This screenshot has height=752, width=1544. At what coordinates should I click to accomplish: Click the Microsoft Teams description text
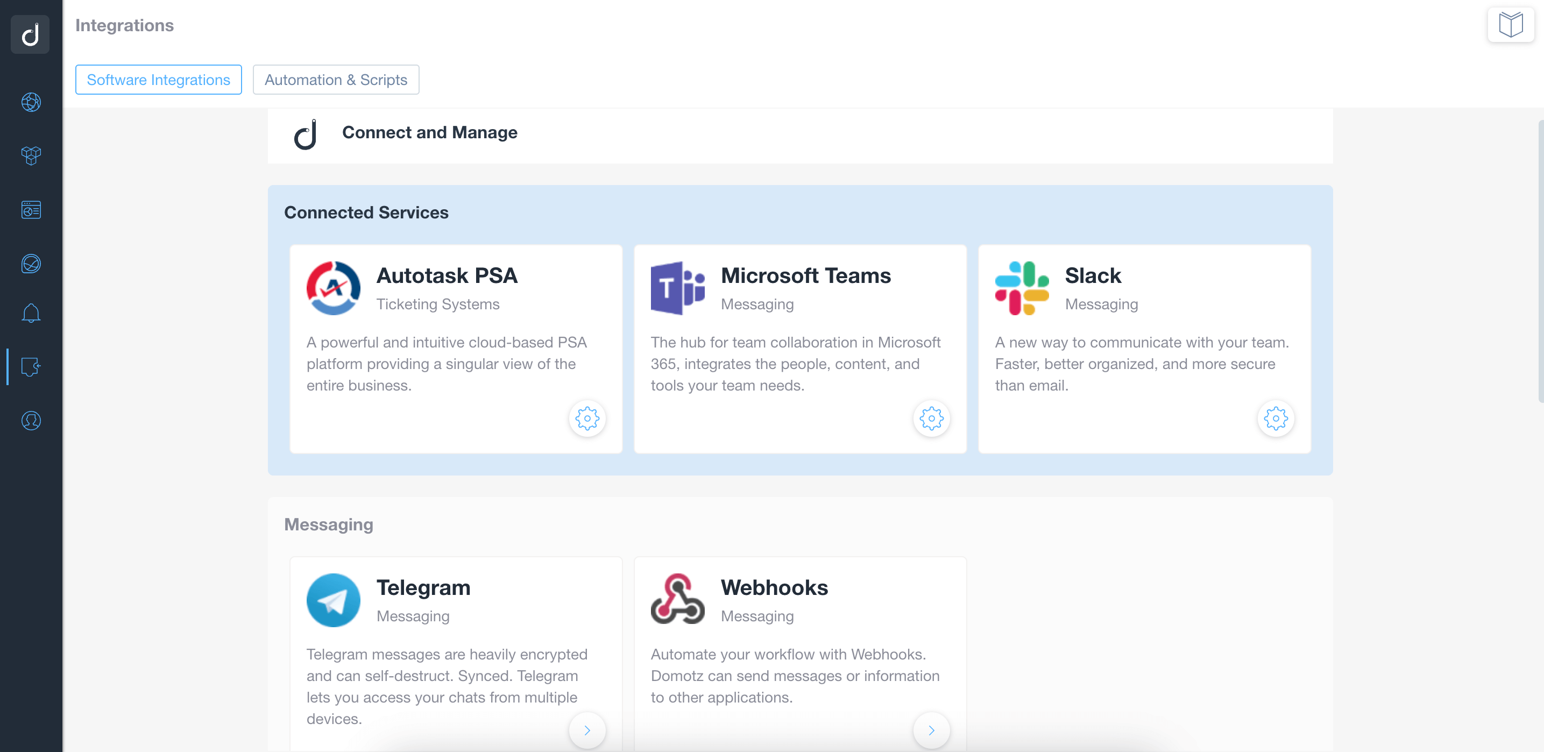(795, 364)
